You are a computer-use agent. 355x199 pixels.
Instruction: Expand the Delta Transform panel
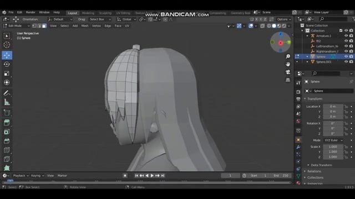[321, 165]
